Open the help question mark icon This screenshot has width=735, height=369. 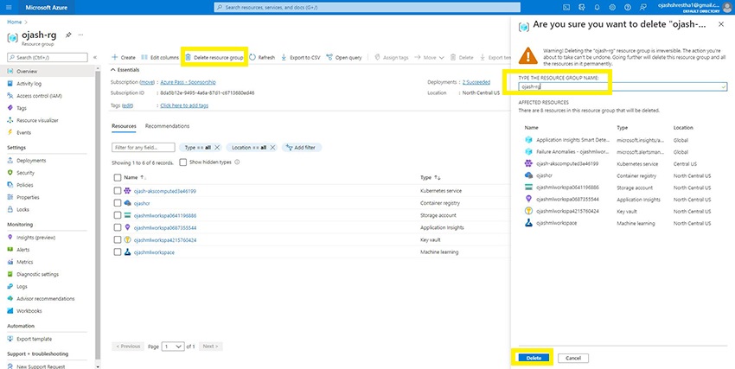628,8
